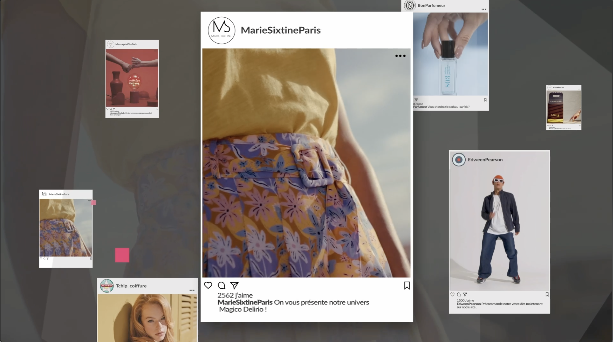Like the MessageInTheBulb post
Viewport: 613px width, 342px height.
pyautogui.click(x=107, y=109)
